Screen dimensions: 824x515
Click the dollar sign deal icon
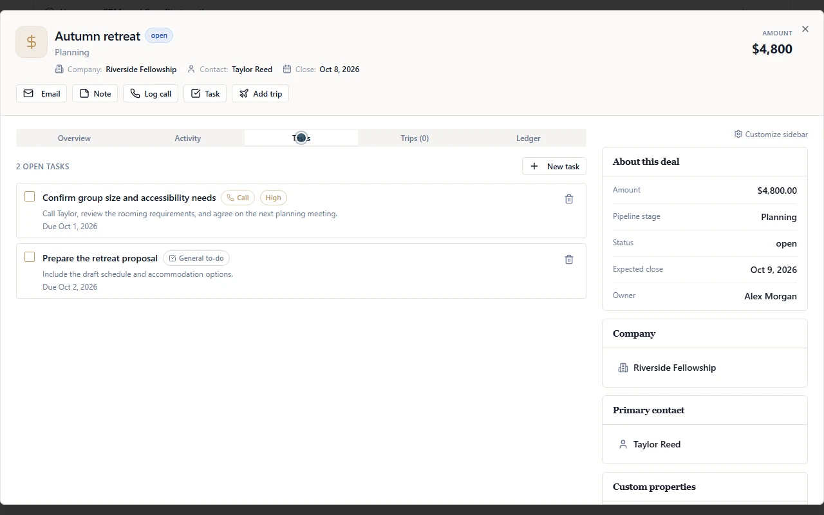pyautogui.click(x=32, y=42)
